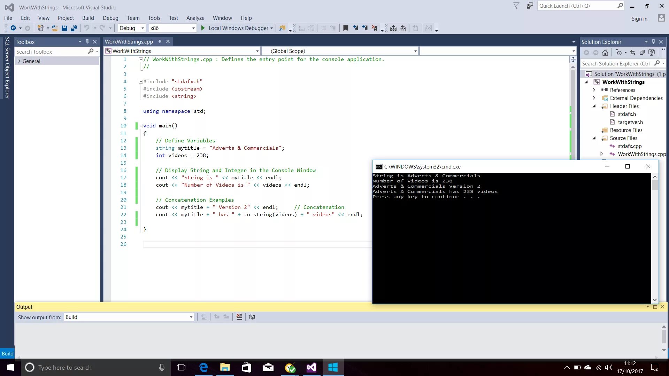
Task: Toggle auto-hide pin on Solution Explorer
Action: coord(653,42)
